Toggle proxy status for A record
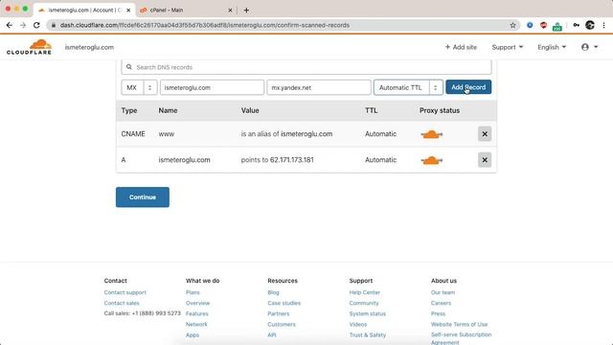The image size is (613, 345). 432,160
